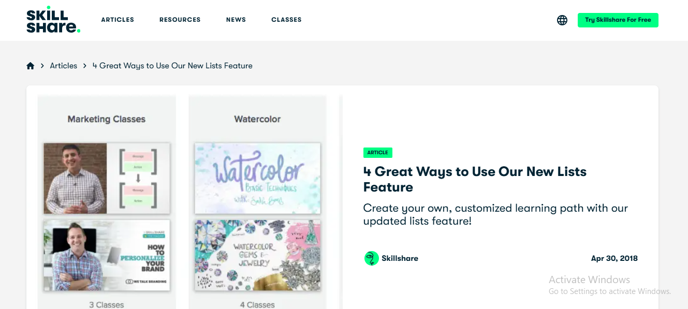The width and height of the screenshot is (688, 309).
Task: Open the ARTICLES navigation menu
Action: (x=118, y=20)
